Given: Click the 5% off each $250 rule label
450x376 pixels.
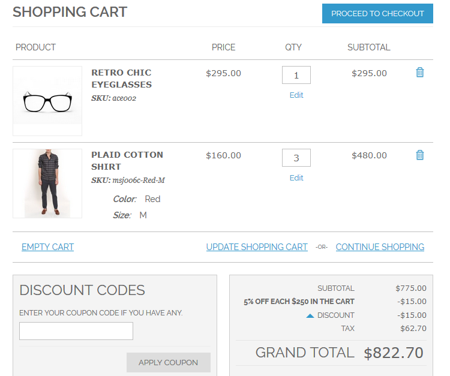Looking at the screenshot, I should point(299,302).
